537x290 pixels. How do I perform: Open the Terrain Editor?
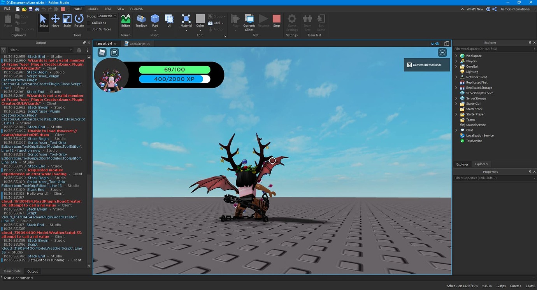click(125, 19)
